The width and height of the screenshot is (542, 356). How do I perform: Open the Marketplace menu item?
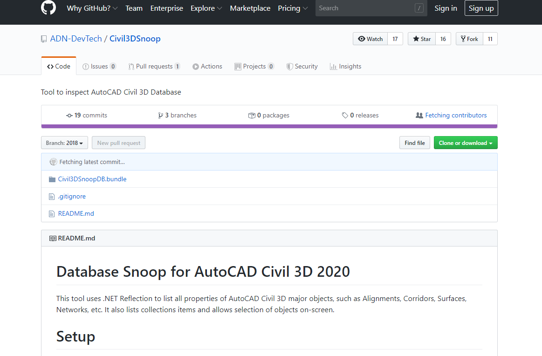point(250,8)
